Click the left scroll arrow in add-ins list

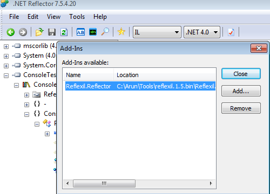67,183
